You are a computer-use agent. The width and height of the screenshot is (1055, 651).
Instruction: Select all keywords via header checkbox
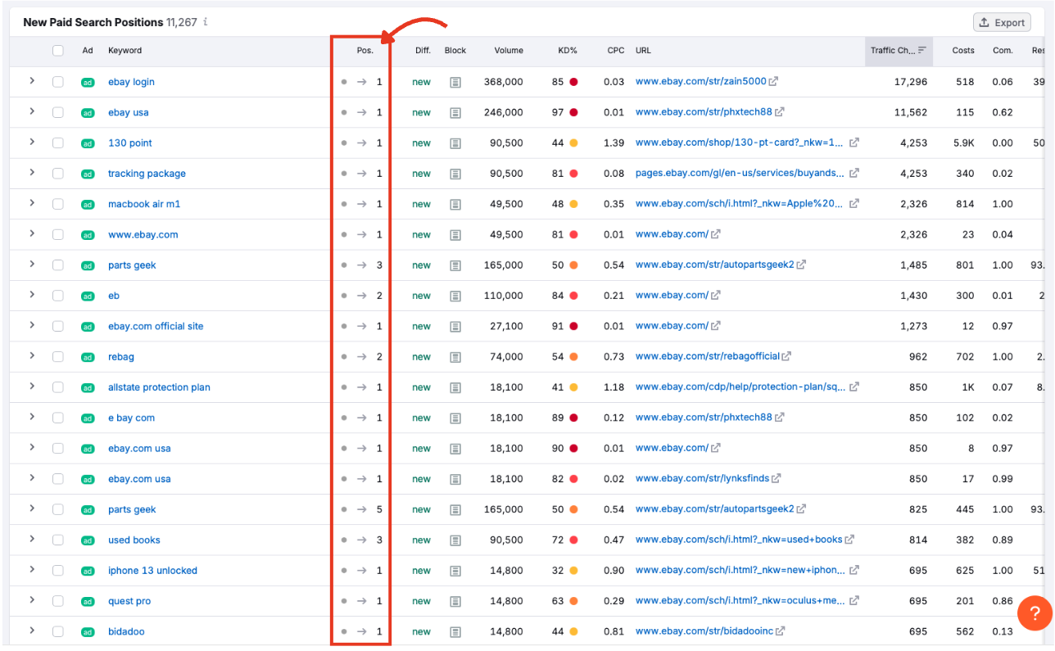(57, 50)
